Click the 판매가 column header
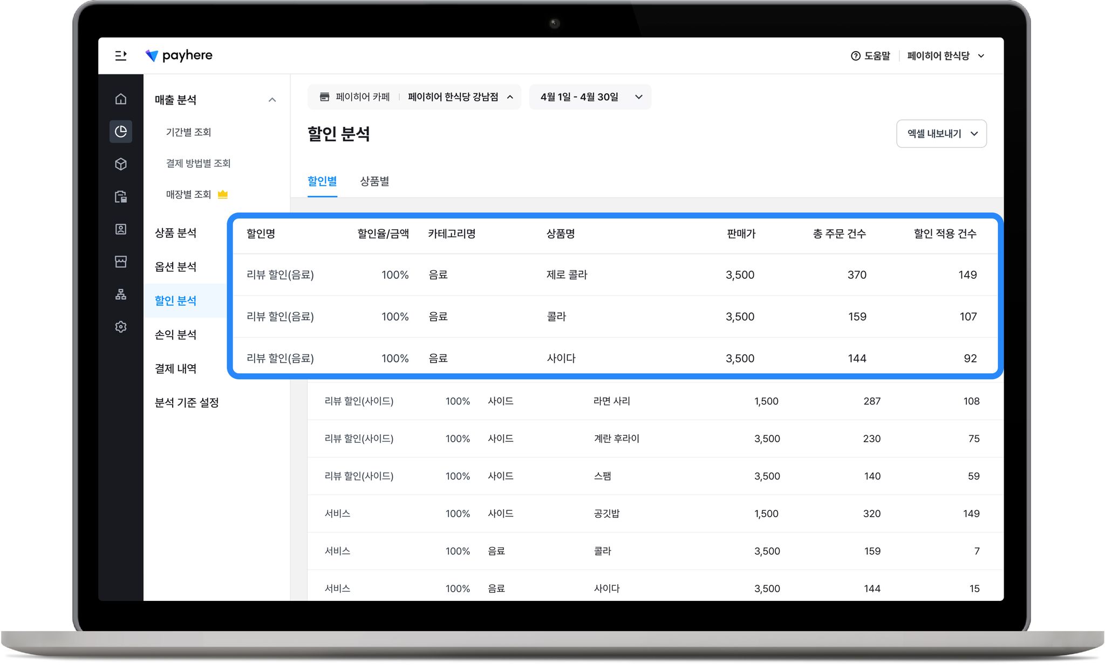This screenshot has width=1105, height=665. pyautogui.click(x=741, y=234)
